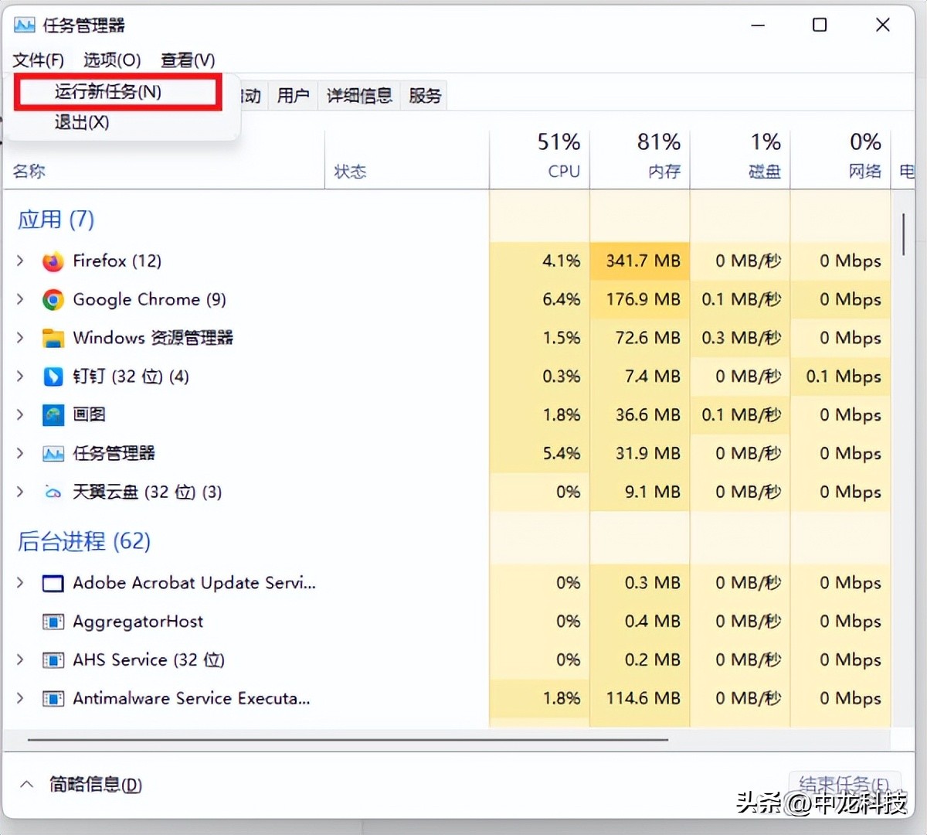The height and width of the screenshot is (835, 927).
Task: Expand the Firefox process group
Action: pyautogui.click(x=20, y=261)
